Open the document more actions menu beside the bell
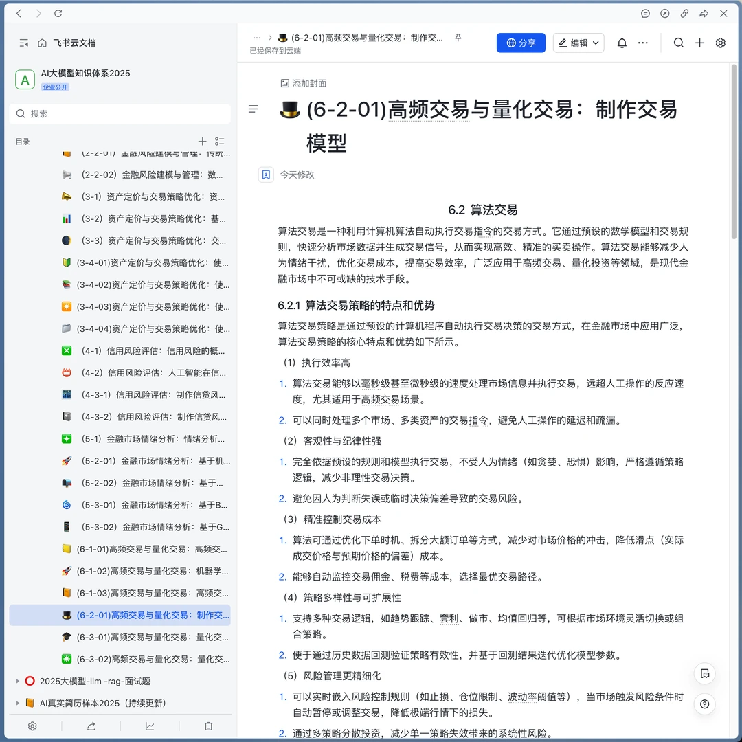The width and height of the screenshot is (742, 742). [643, 43]
